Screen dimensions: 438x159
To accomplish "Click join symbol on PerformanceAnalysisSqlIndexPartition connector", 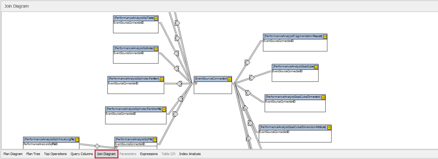I will pos(179,84).
